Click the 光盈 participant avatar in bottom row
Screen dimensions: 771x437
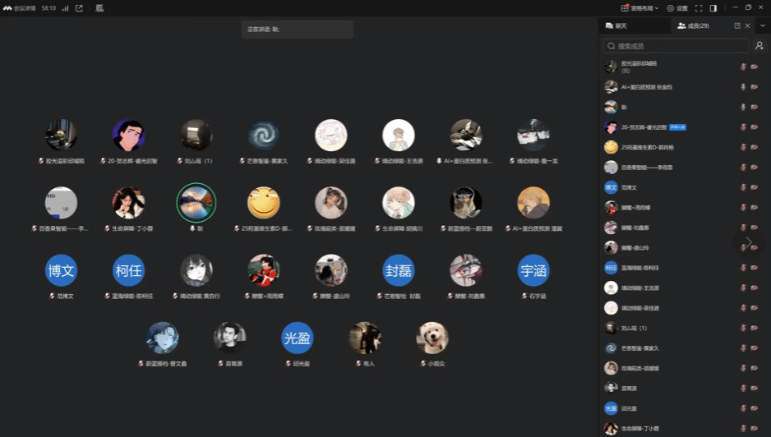[x=297, y=338]
